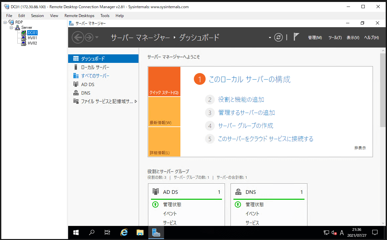Click the refresh icon in Server Manager header
This screenshot has width=387, height=240.
click(x=278, y=38)
